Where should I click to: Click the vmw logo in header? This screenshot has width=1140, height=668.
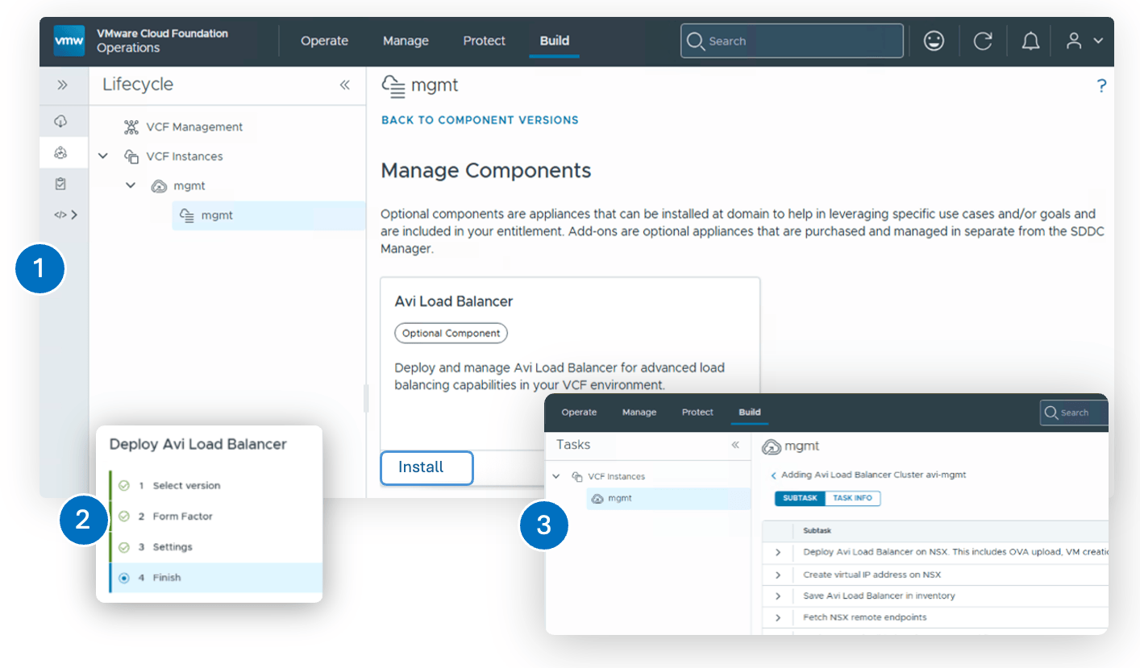pyautogui.click(x=69, y=41)
